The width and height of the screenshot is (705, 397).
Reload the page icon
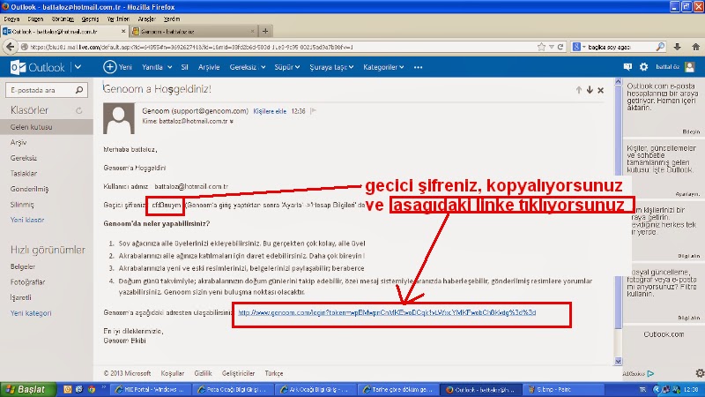tap(560, 47)
